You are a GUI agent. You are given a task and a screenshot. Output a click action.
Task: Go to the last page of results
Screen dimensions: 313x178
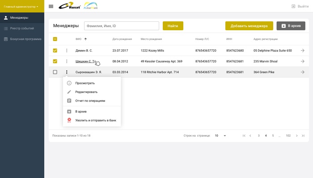(303, 135)
